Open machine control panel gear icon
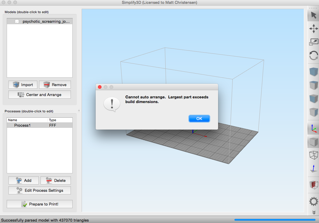Screen dimensions: 319x223 tap(313, 201)
